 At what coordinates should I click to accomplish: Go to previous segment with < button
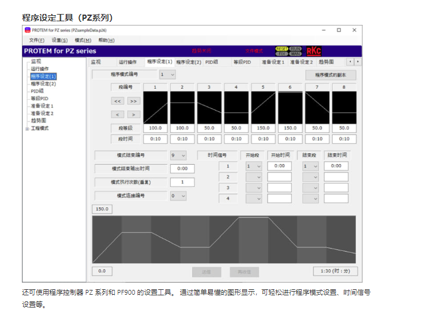(117, 115)
